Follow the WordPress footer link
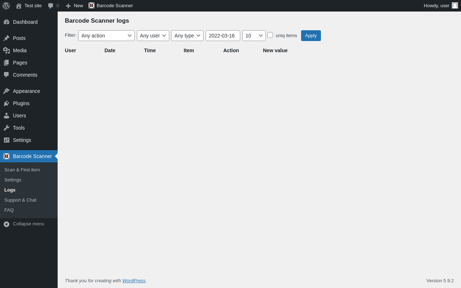 tap(134, 280)
